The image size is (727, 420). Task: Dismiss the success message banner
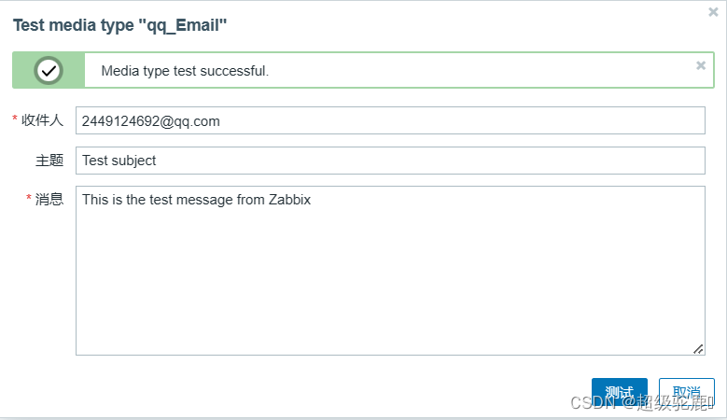[701, 65]
